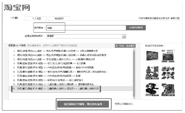Open the 查看详情 link at top right
This screenshot has height=113, width=185.
175,18
